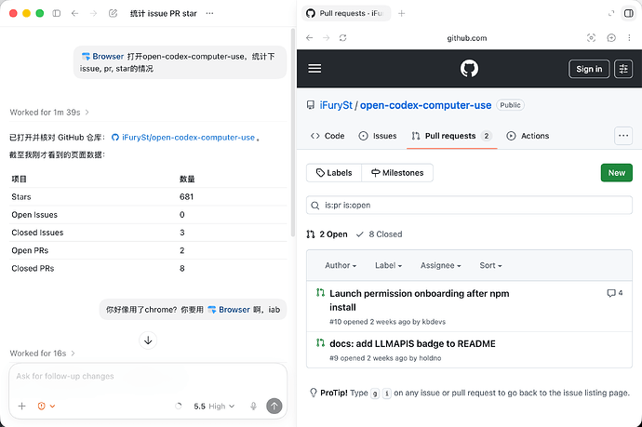
Task: Click the open PR icon for Launch permission
Action: pos(320,293)
